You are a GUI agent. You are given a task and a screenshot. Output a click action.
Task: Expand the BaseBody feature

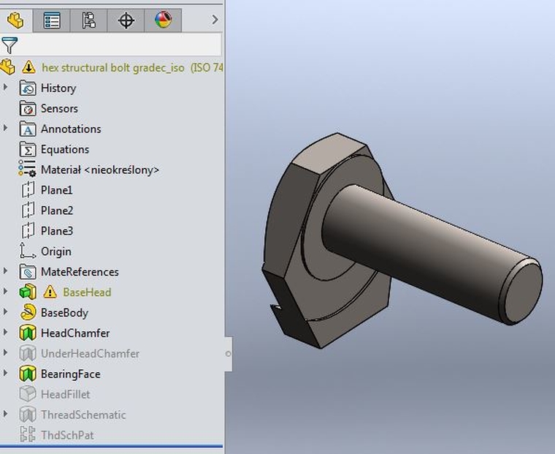click(5, 312)
